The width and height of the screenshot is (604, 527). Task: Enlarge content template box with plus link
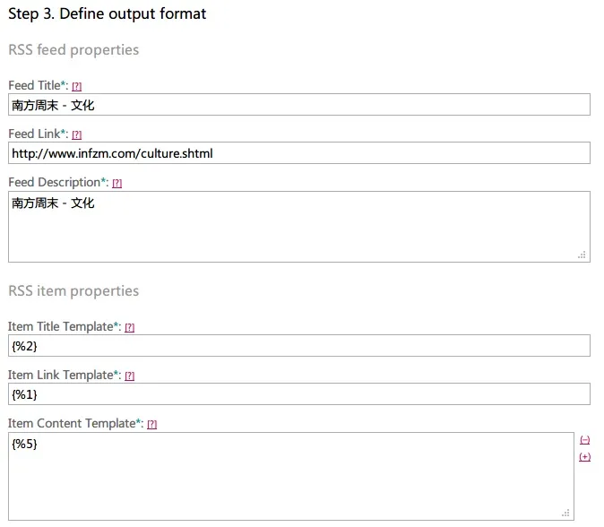[x=585, y=457]
